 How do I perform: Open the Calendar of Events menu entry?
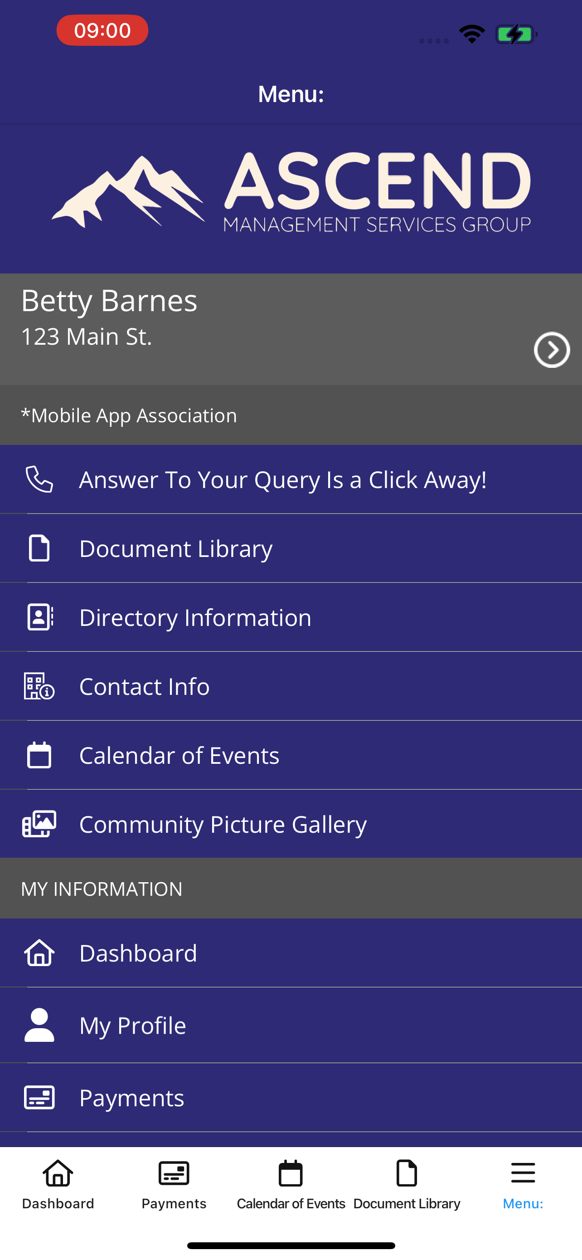click(x=291, y=755)
